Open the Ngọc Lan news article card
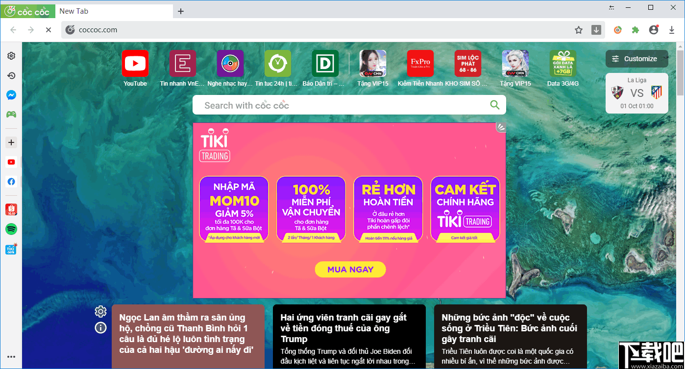685x369 pixels. (x=188, y=337)
